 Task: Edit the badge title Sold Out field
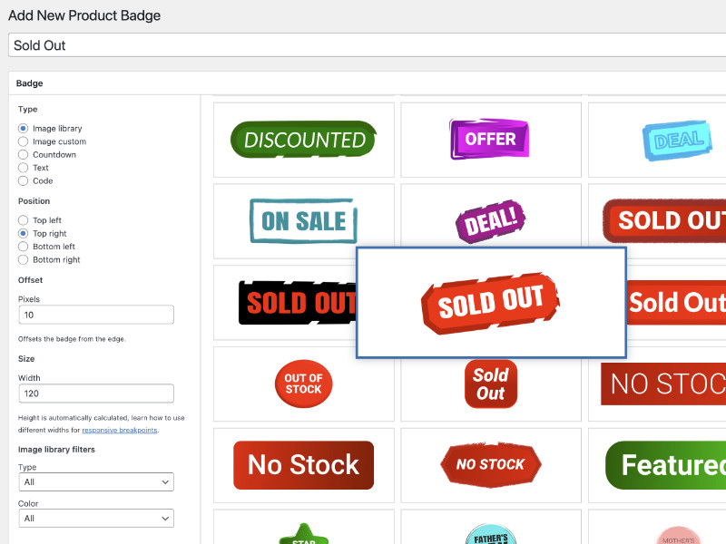click(x=363, y=45)
